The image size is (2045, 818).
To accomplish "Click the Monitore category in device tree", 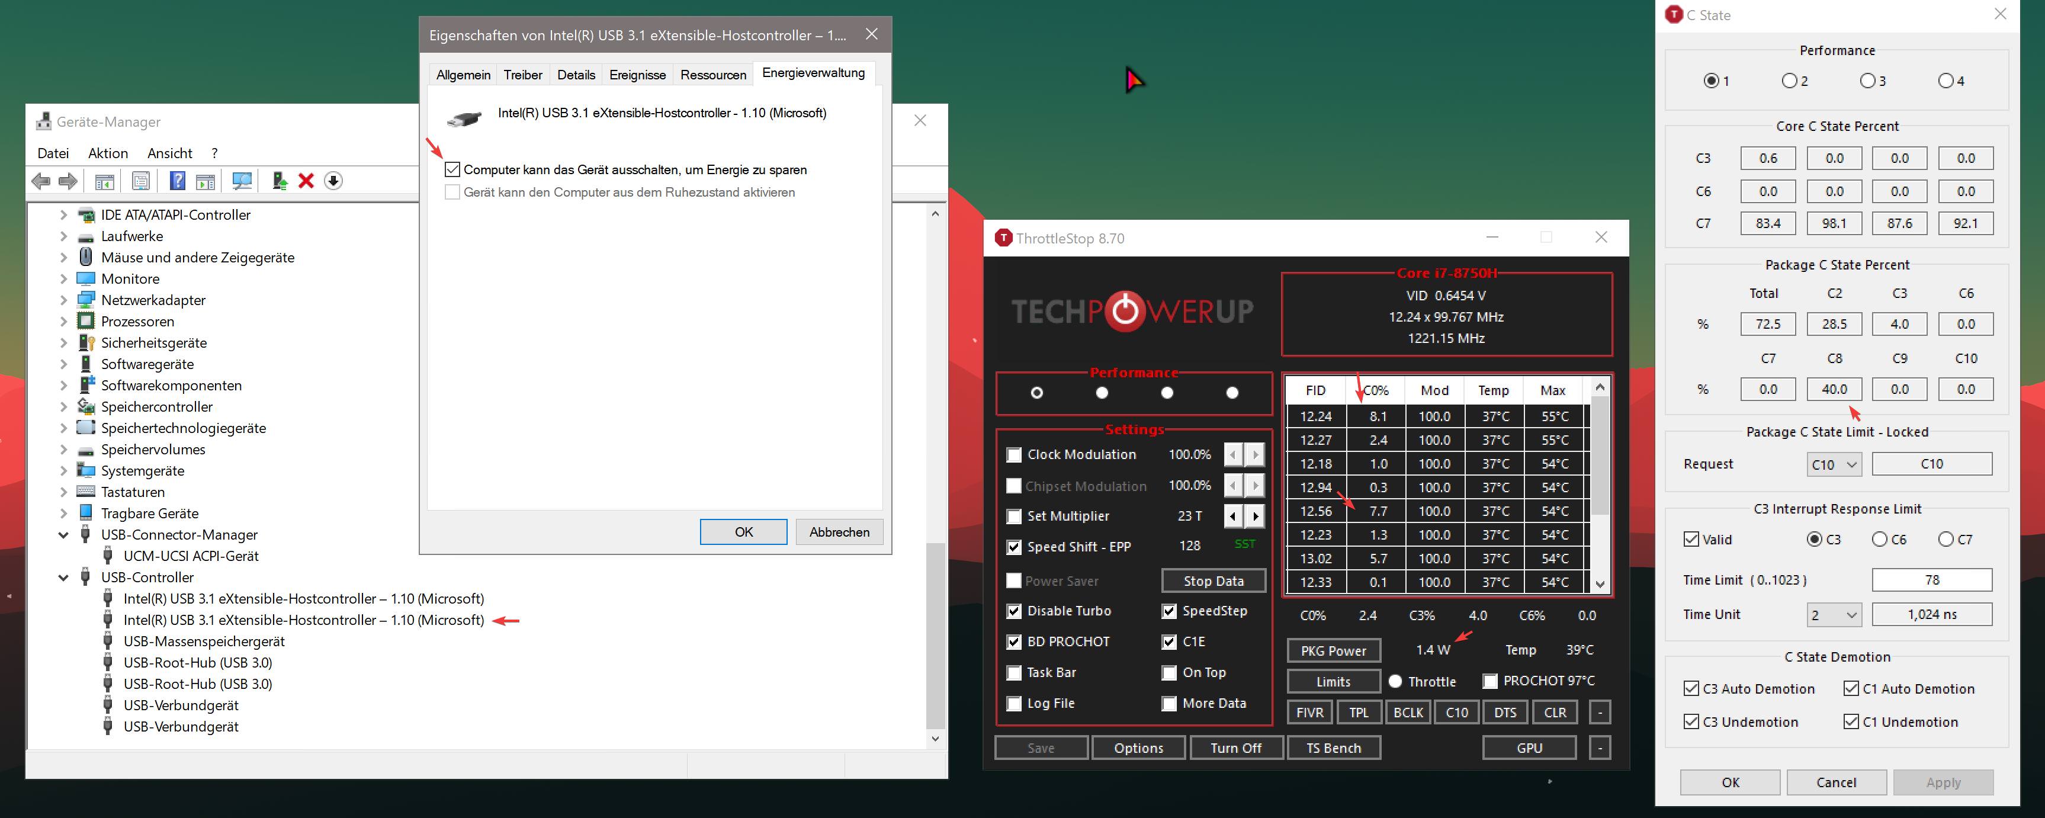I will [130, 279].
